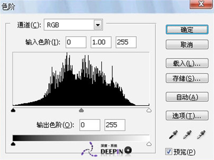This screenshot has height=160, width=214.
Task: Select the white point eyedropper
Action: click(x=201, y=135)
